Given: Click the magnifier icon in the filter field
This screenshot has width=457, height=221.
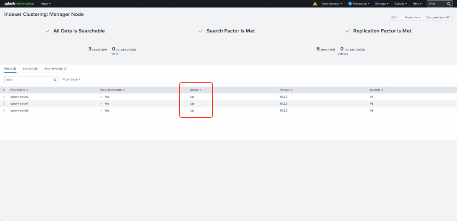Looking at the screenshot, I should (54, 80).
